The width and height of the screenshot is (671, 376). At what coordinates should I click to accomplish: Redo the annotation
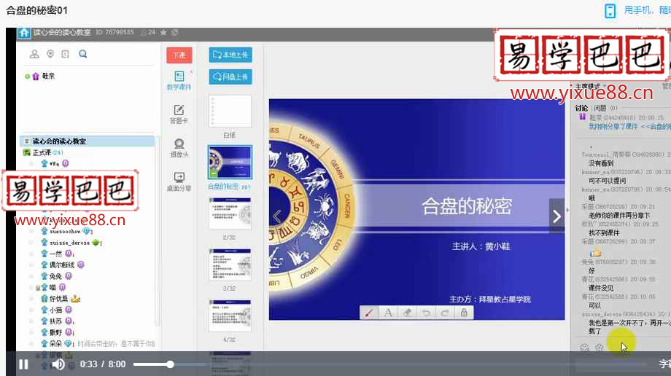[x=444, y=313]
